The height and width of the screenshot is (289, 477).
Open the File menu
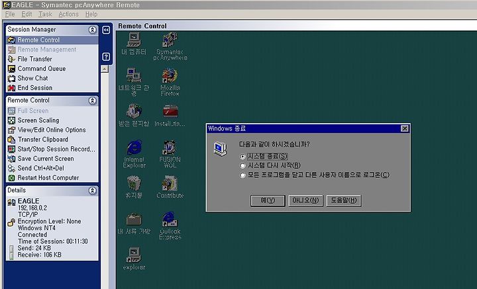pyautogui.click(x=10, y=15)
